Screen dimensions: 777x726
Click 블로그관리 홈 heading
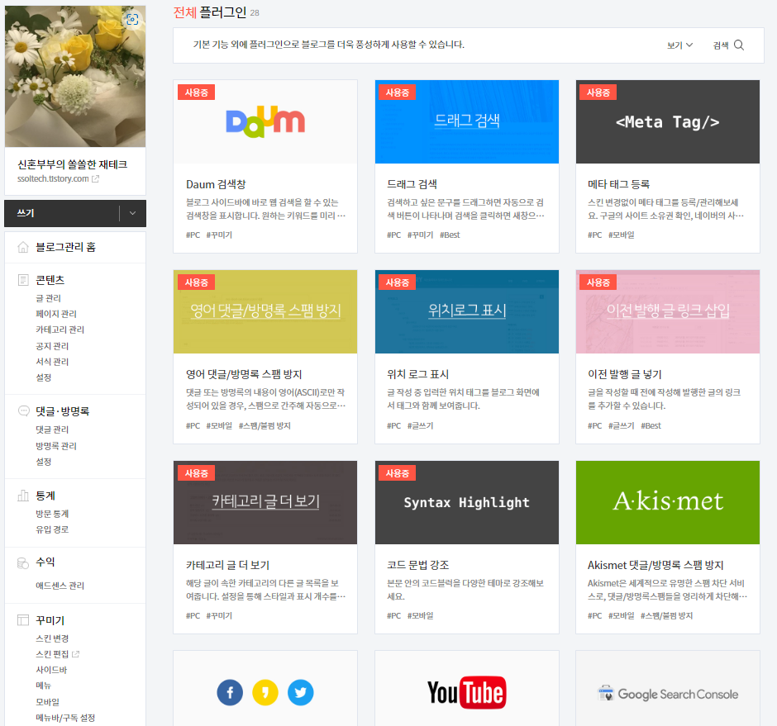tap(65, 247)
